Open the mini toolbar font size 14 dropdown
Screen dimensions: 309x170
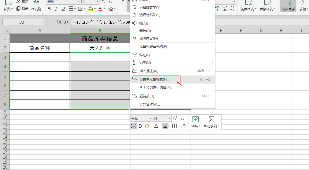(x=170, y=118)
